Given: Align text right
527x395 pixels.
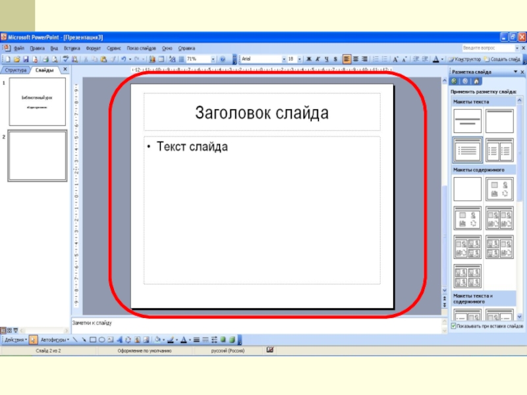Looking at the screenshot, I should coord(365,59).
